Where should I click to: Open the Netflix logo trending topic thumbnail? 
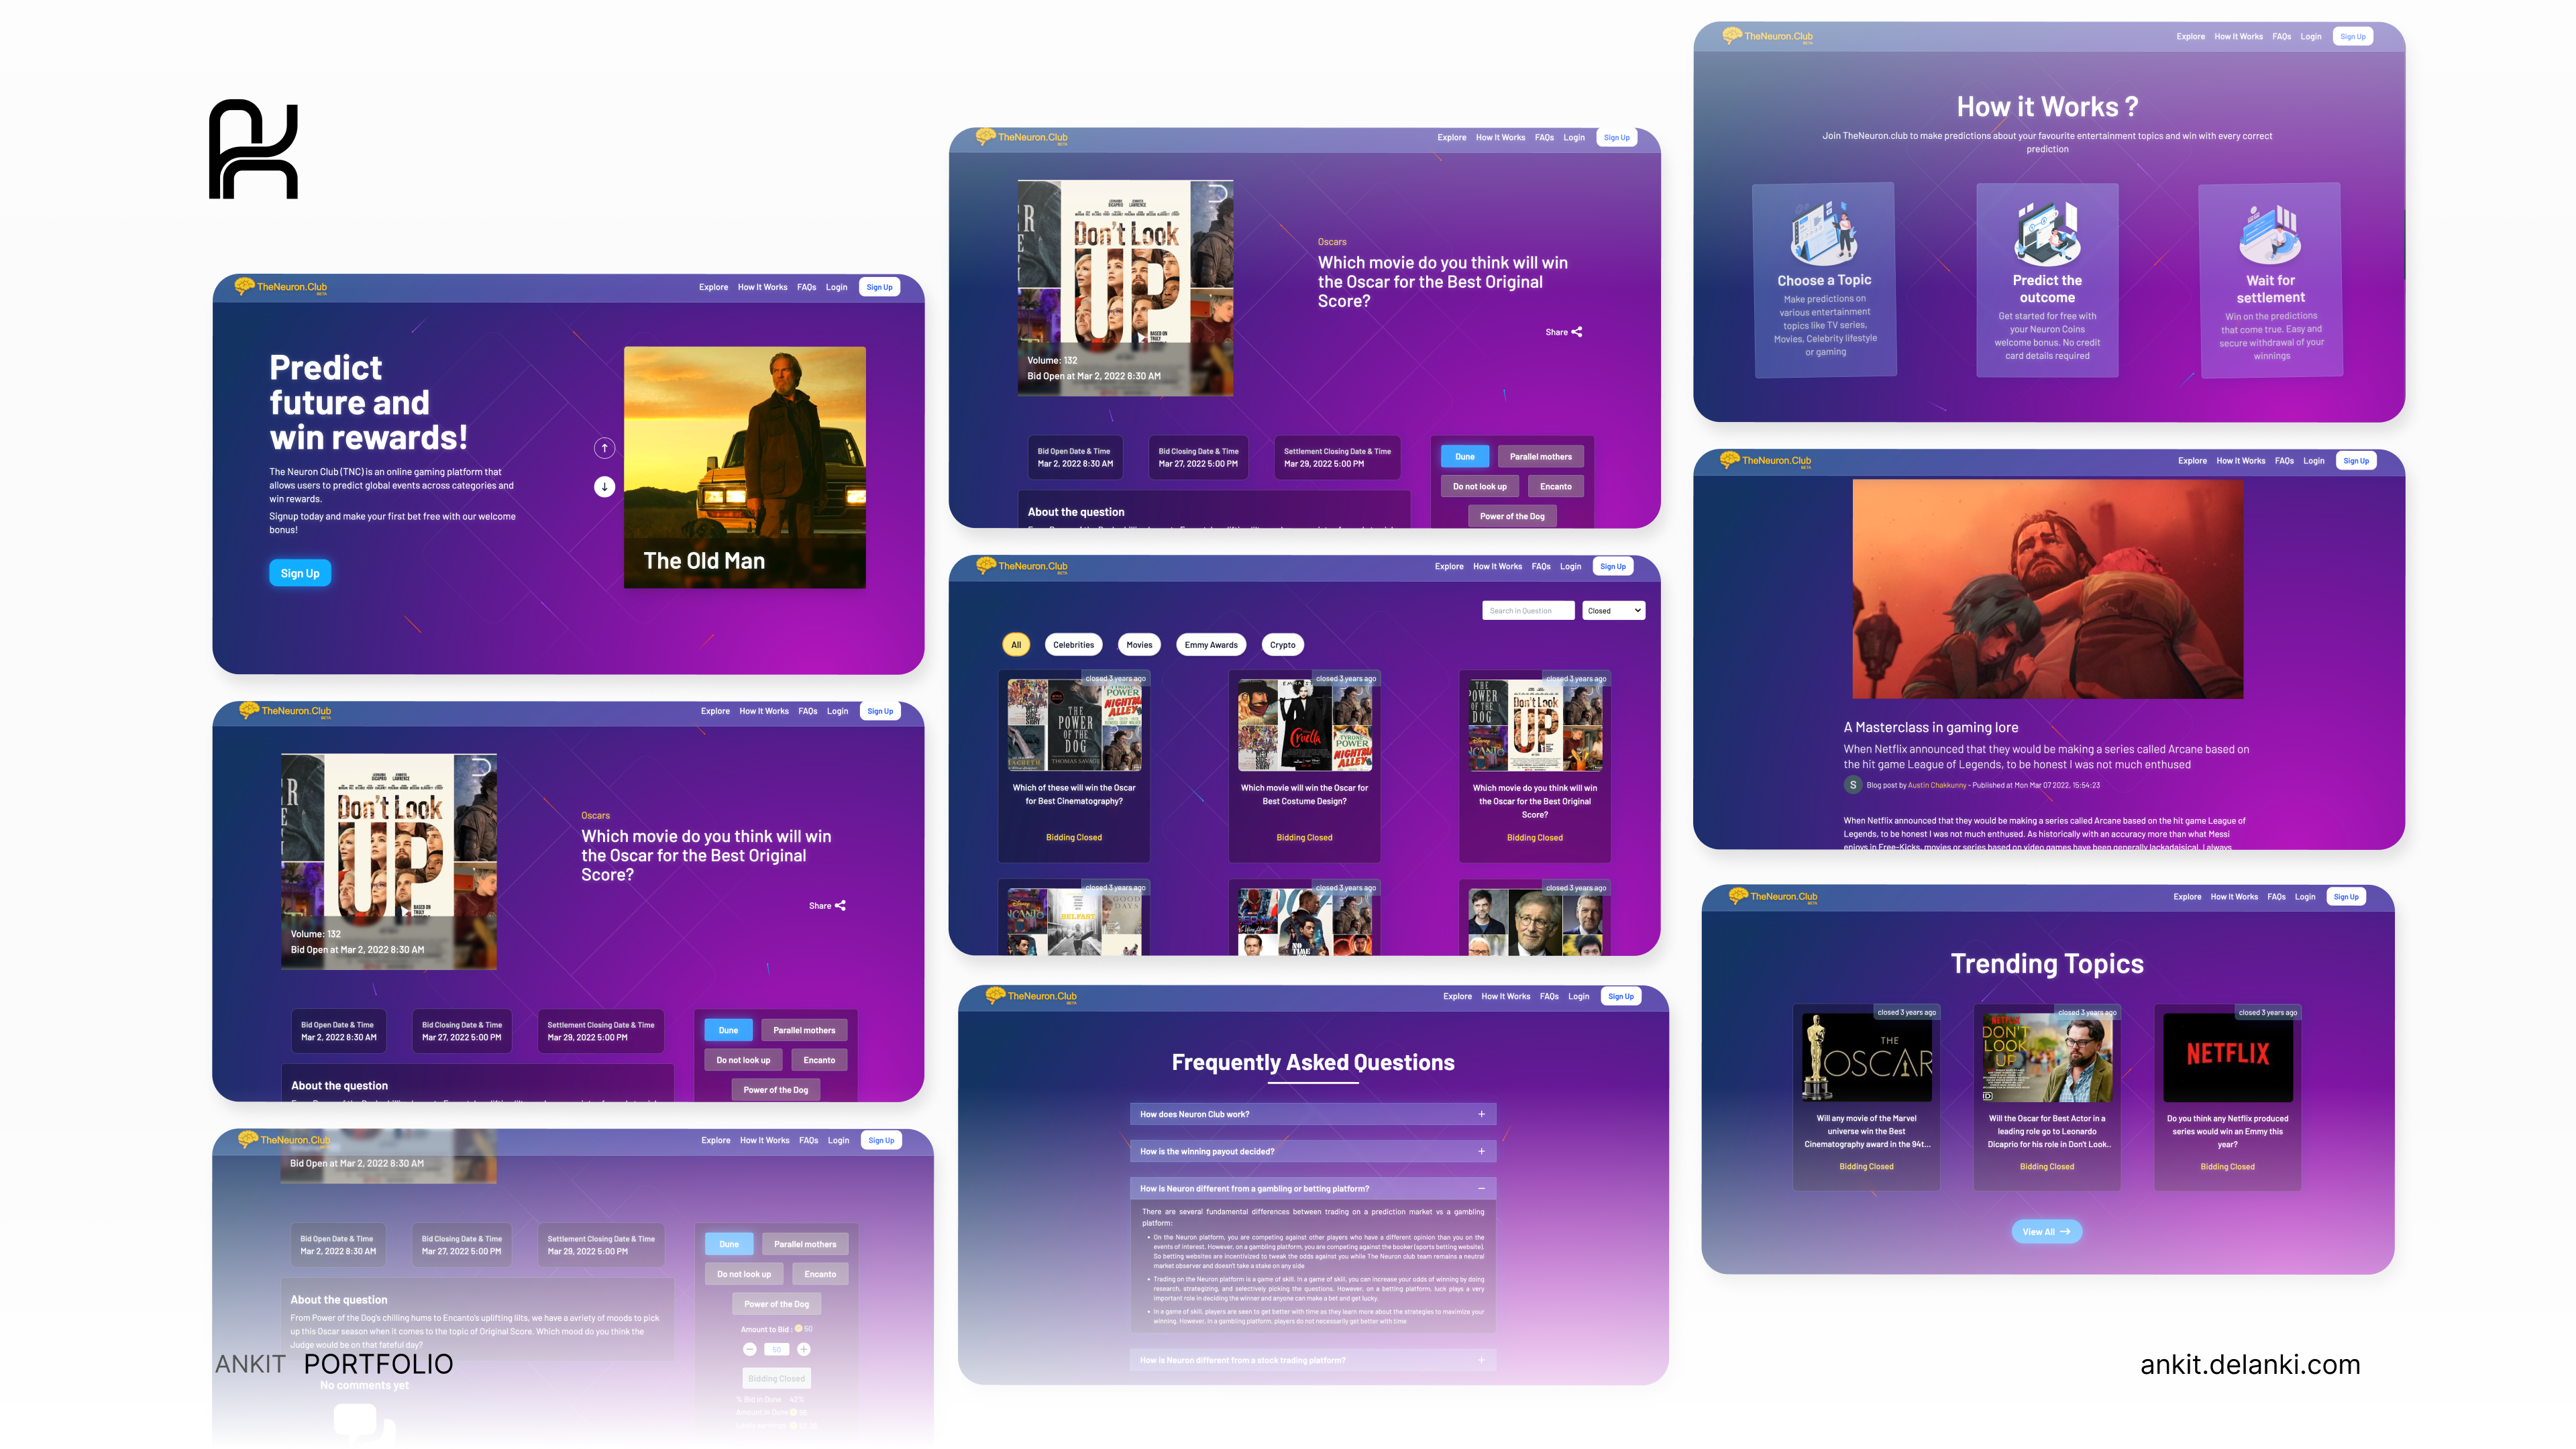pyautogui.click(x=2228, y=1057)
